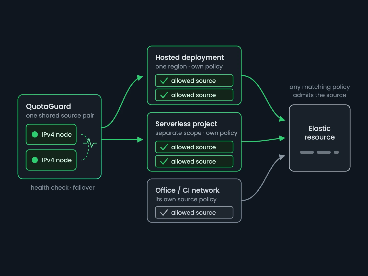Click the placeholder dashes inside Elastic resource box

pyautogui.click(x=319, y=152)
